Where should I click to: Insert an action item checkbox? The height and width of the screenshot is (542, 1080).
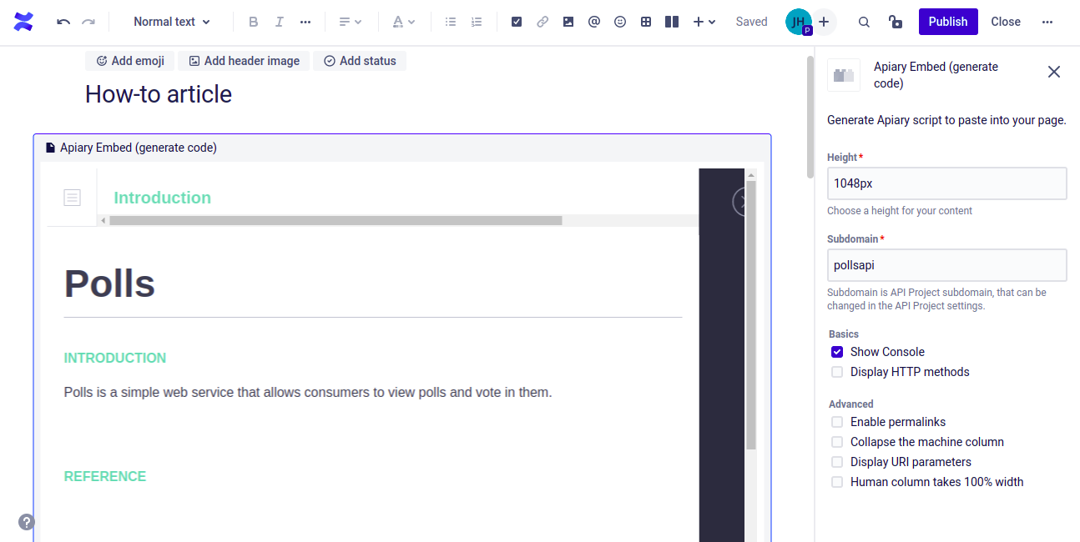pyautogui.click(x=517, y=23)
